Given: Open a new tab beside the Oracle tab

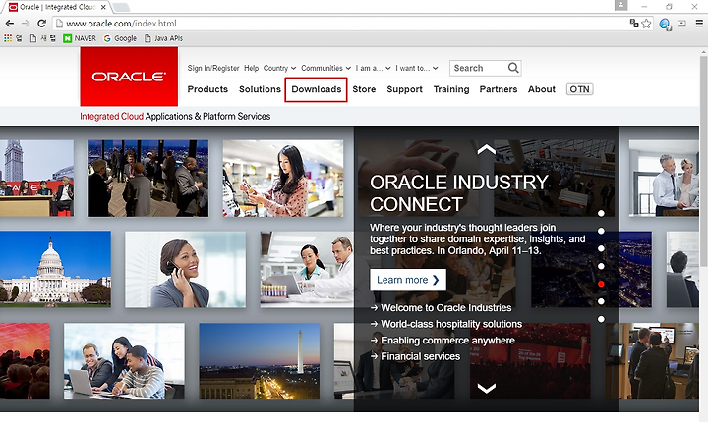Looking at the screenshot, I should 120,7.
